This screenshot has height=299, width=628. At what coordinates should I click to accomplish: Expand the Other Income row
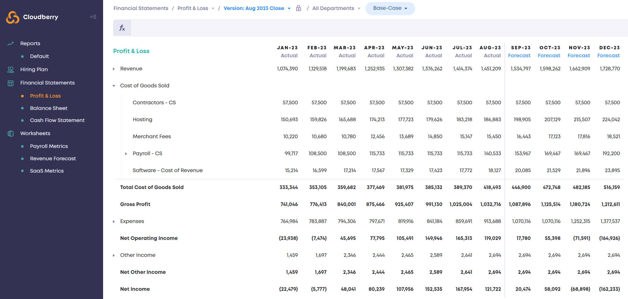[114, 255]
